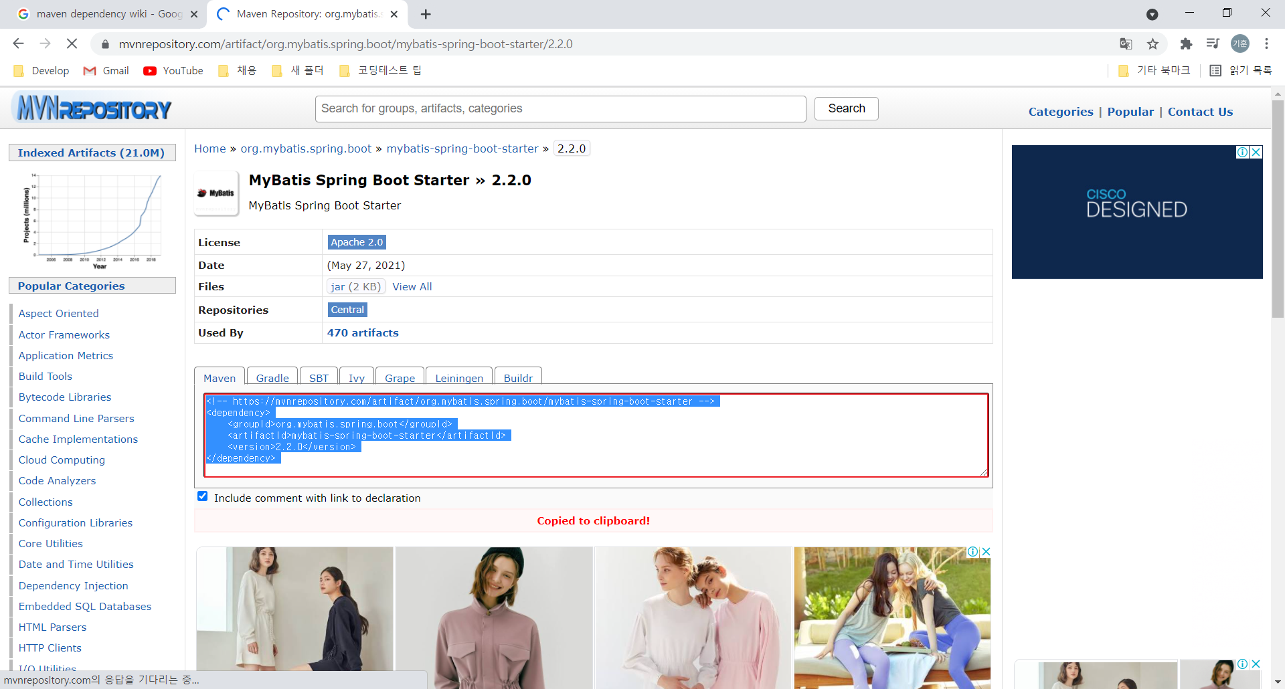The height and width of the screenshot is (689, 1285).
Task: Click the fashion banner ad info icon
Action: pyautogui.click(x=973, y=552)
